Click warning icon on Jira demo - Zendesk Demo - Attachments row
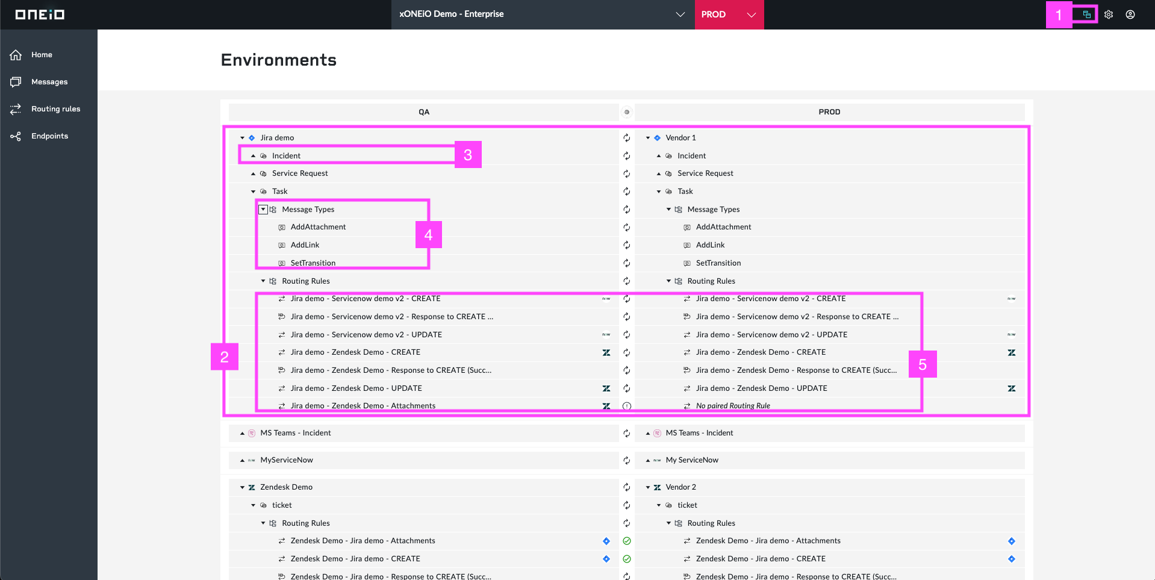The width and height of the screenshot is (1155, 580). click(x=627, y=406)
